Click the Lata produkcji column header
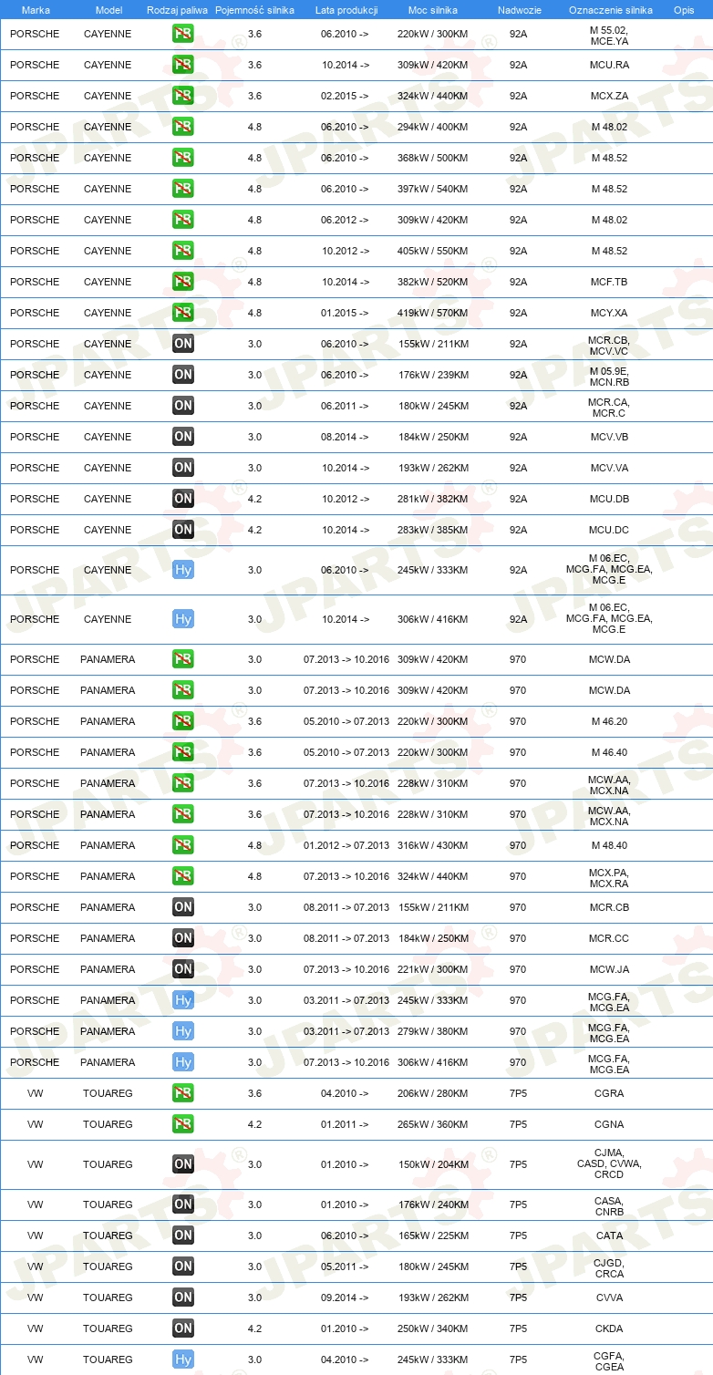713x1375 pixels. [x=346, y=10]
